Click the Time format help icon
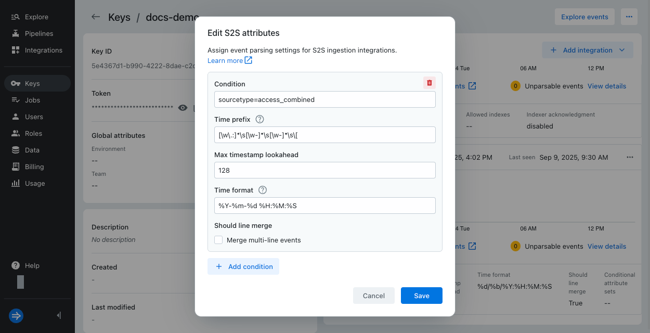 [263, 190]
